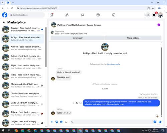Open Task View on the taskbar
The width and height of the screenshot is (167, 133).
(x=9, y=130)
